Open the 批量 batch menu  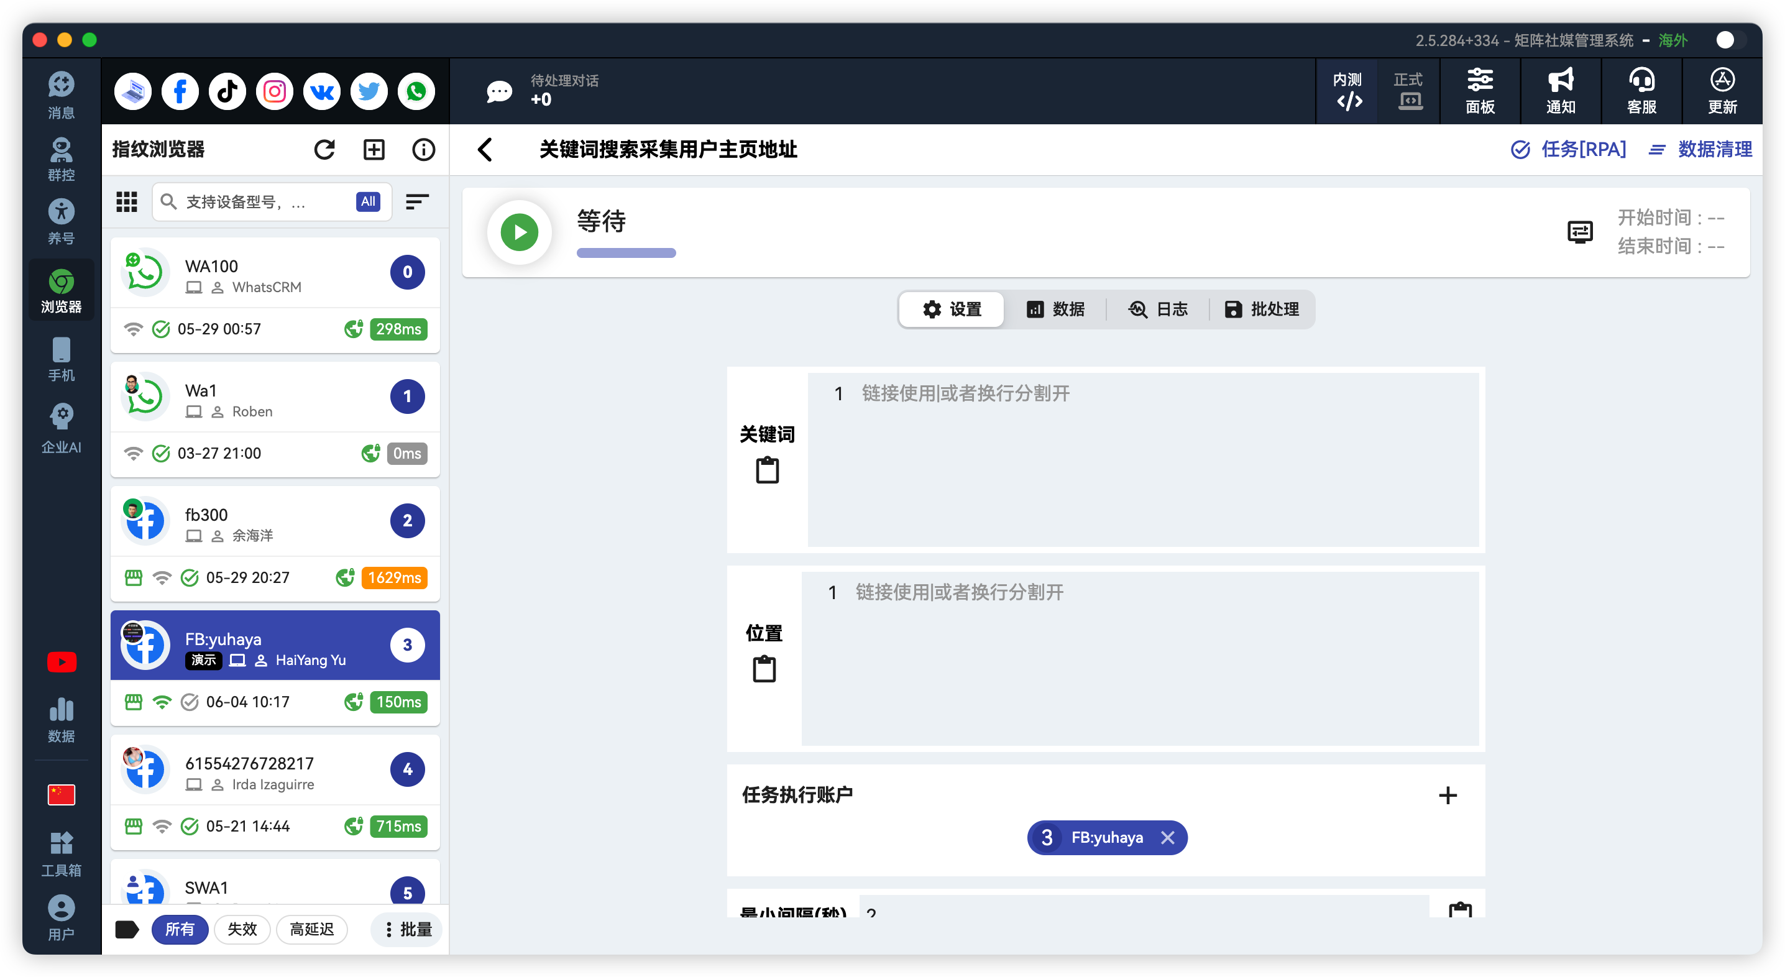tap(408, 929)
